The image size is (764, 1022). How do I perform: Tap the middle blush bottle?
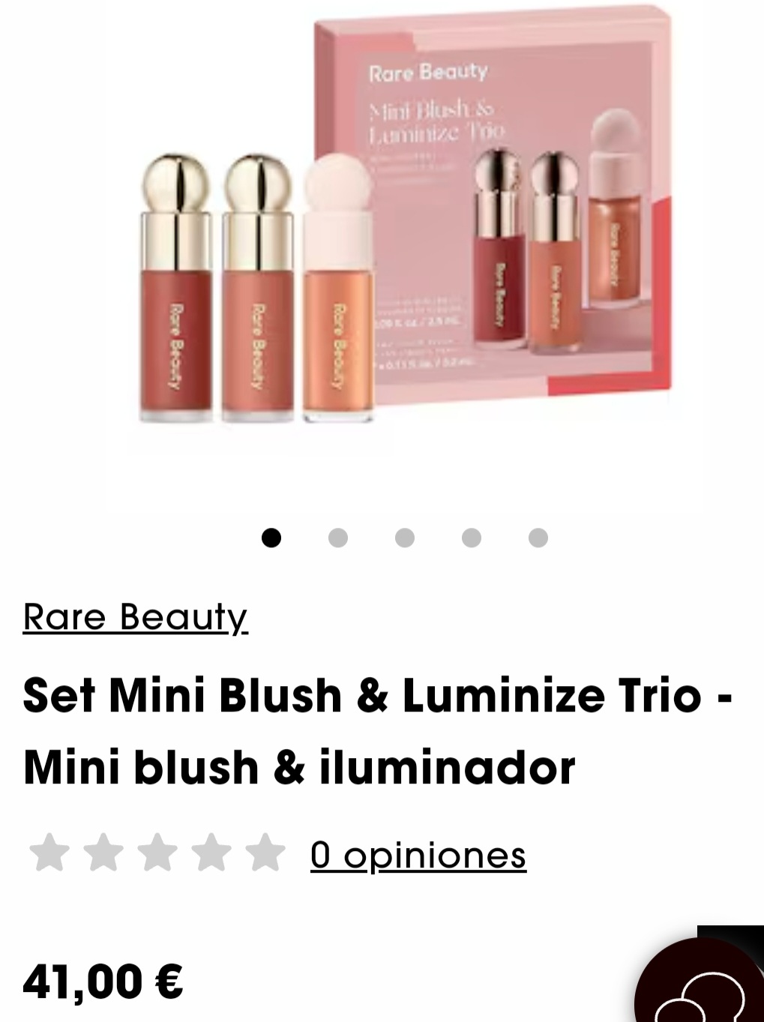(x=257, y=287)
